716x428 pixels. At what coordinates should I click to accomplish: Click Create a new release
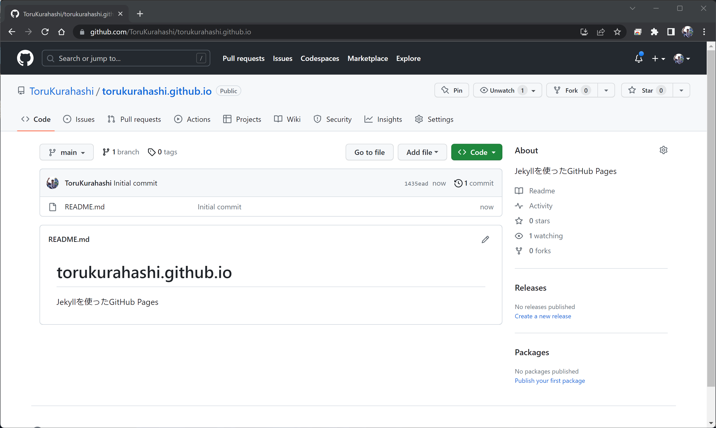click(543, 316)
